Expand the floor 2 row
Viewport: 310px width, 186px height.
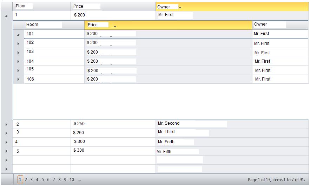pos(7,125)
